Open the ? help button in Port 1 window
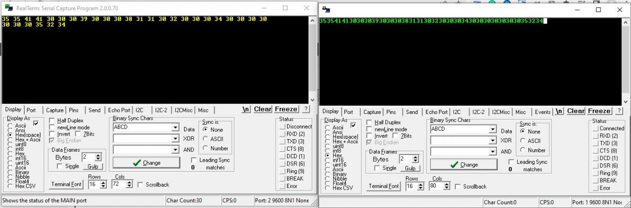Viewport: 631px width, 208px height. 618,111
